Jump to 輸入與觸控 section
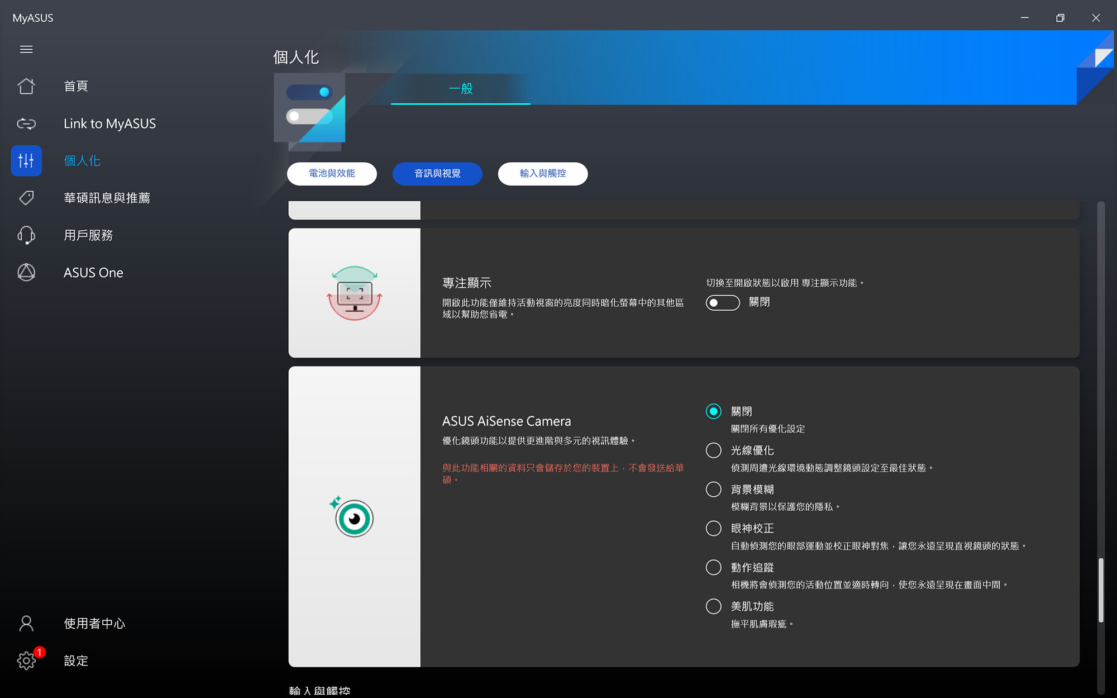Image resolution: width=1117 pixels, height=698 pixels. (x=543, y=173)
